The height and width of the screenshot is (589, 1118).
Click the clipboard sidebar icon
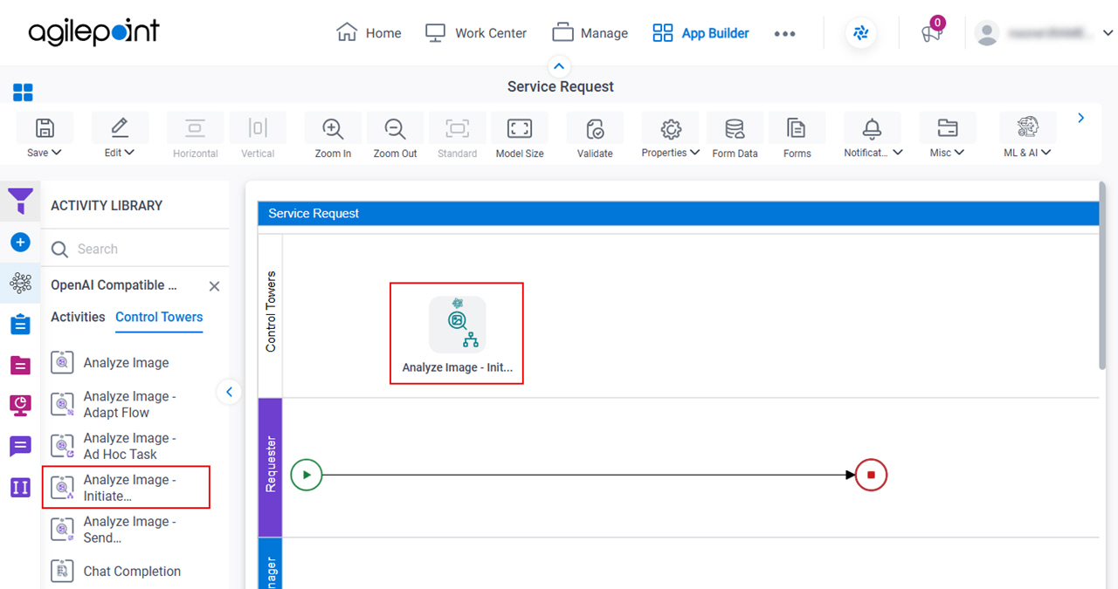[20, 324]
